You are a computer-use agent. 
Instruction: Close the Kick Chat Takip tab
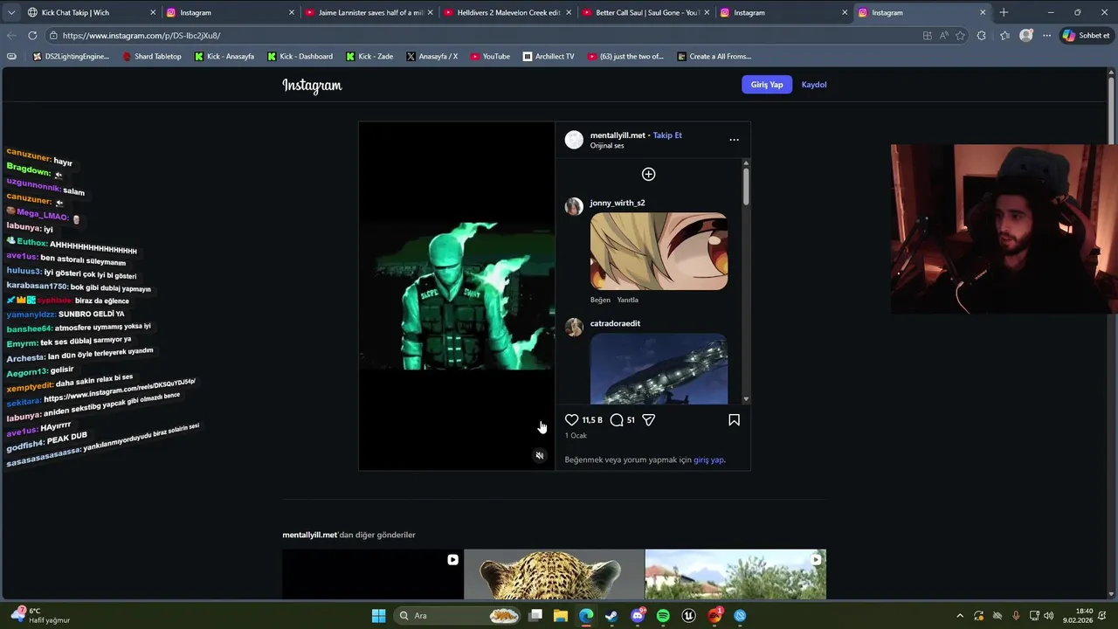(153, 12)
